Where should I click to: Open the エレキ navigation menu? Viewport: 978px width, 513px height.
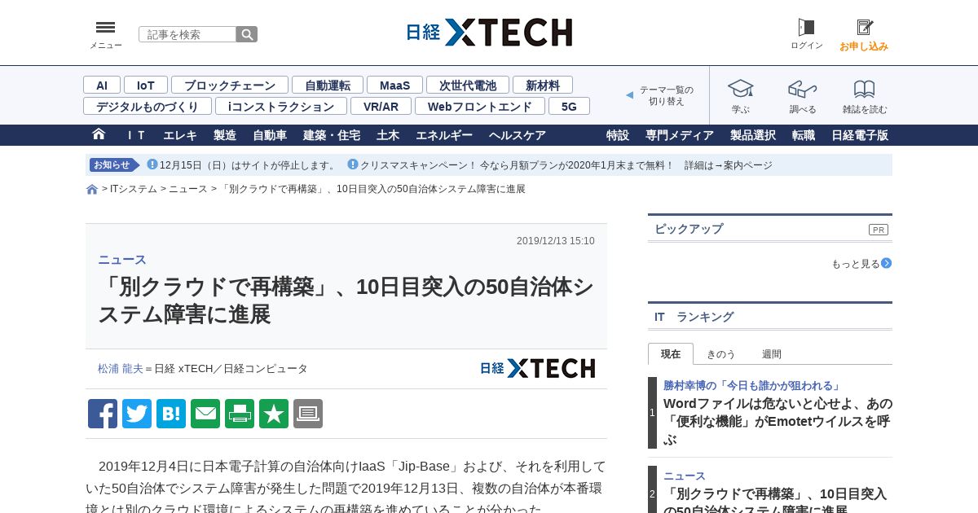pos(180,135)
